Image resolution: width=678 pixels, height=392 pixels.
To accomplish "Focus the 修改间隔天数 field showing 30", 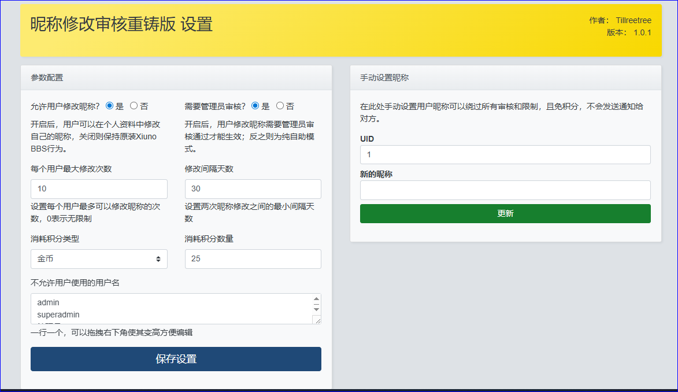I will (253, 189).
